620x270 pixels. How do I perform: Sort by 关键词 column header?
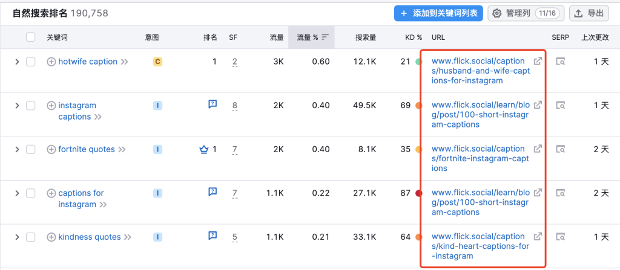[57, 37]
